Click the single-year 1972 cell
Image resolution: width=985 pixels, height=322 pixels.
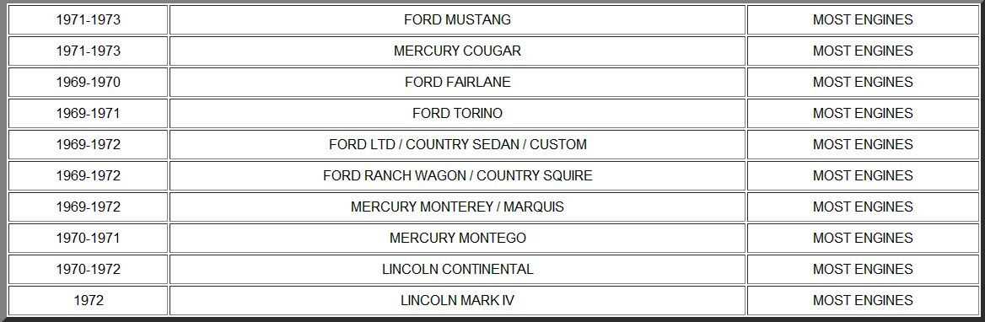(88, 300)
